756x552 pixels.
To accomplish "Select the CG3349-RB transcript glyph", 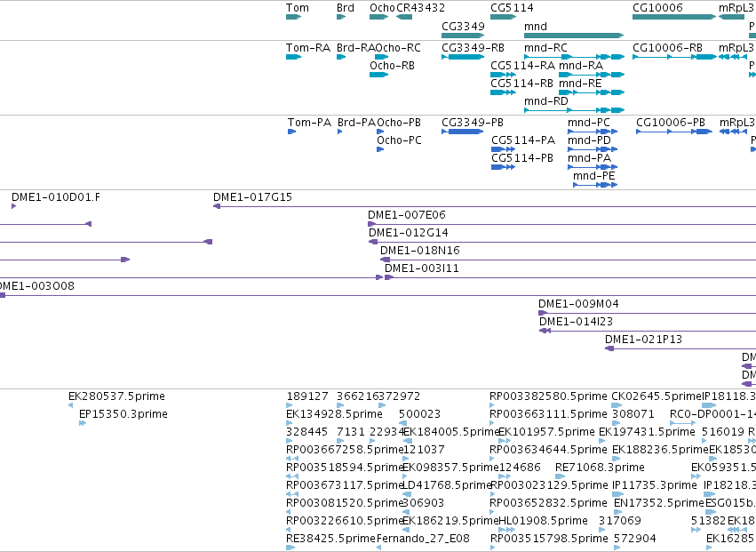I will [x=463, y=57].
